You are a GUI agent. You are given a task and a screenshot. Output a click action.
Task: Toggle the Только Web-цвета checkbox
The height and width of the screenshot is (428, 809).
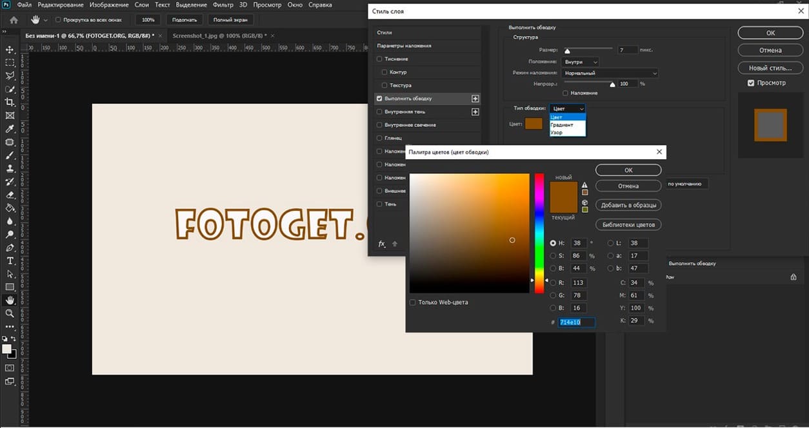412,302
